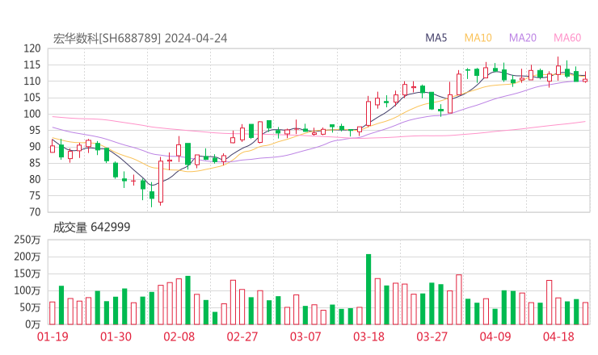Click the 150万 volume axis label
This screenshot has width=598, height=355.
pos(27,274)
